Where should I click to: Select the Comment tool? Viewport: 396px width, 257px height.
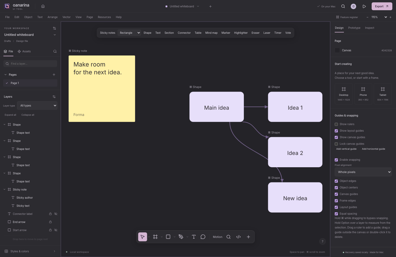[x=203, y=237]
